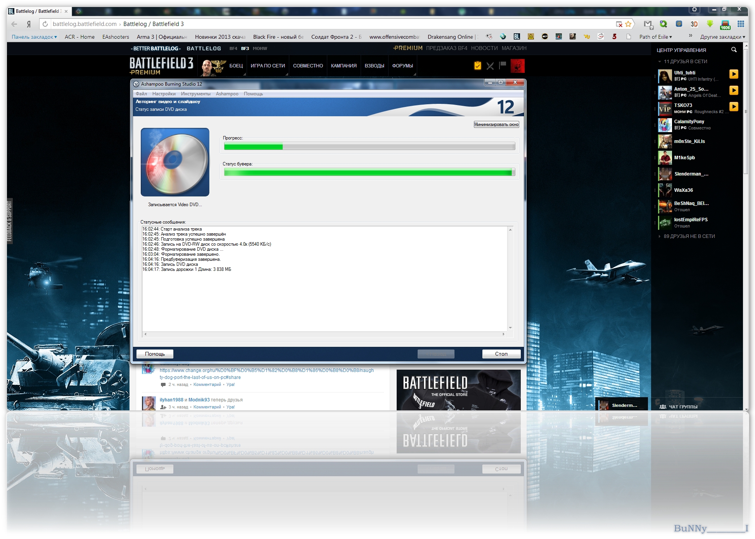Bookmark page with the star icon
This screenshot has width=755, height=539.
click(x=628, y=24)
